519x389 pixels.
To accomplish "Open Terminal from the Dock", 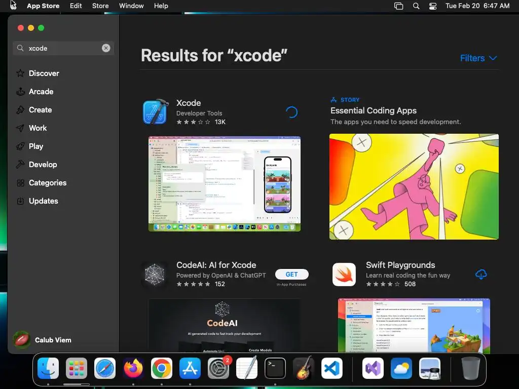I will 275,368.
